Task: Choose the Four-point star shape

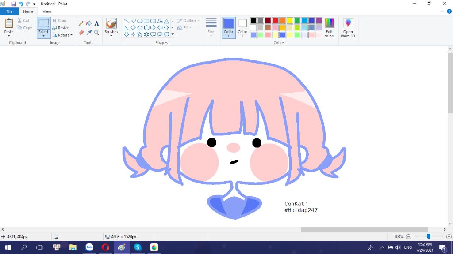Action: click(x=133, y=34)
